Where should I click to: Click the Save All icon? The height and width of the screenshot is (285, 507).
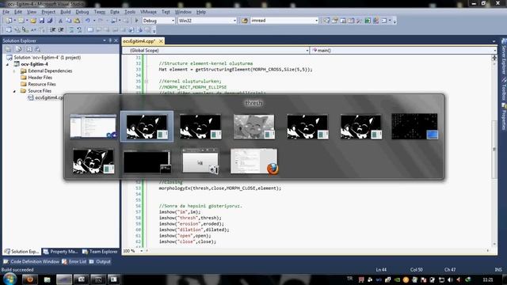click(x=49, y=21)
